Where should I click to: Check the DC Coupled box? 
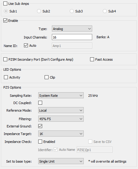(x=40, y=103)
